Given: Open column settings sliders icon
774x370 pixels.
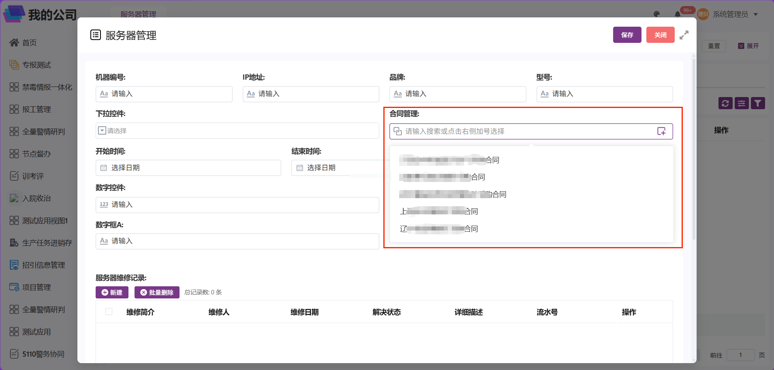Looking at the screenshot, I should pos(742,104).
